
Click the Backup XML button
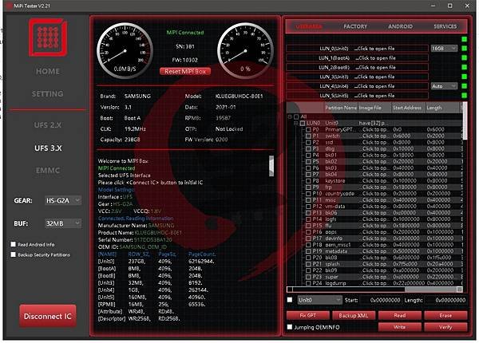[353, 316]
